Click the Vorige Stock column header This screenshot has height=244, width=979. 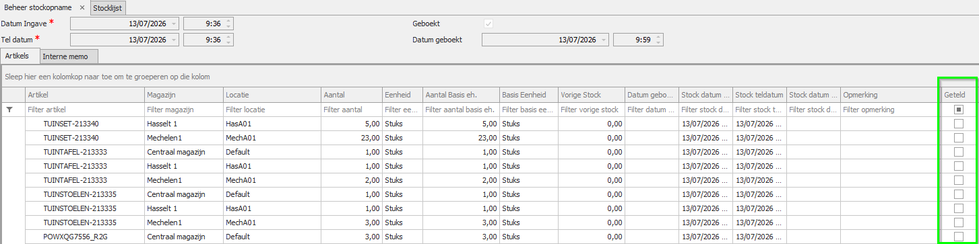tap(592, 95)
